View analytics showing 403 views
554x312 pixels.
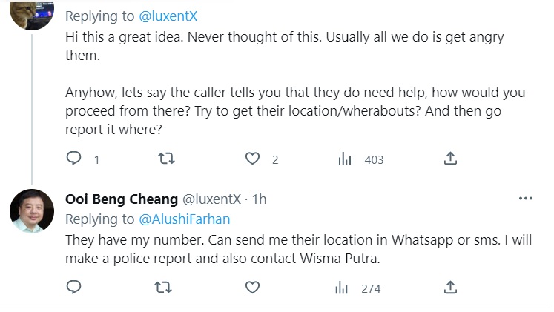pyautogui.click(x=343, y=159)
